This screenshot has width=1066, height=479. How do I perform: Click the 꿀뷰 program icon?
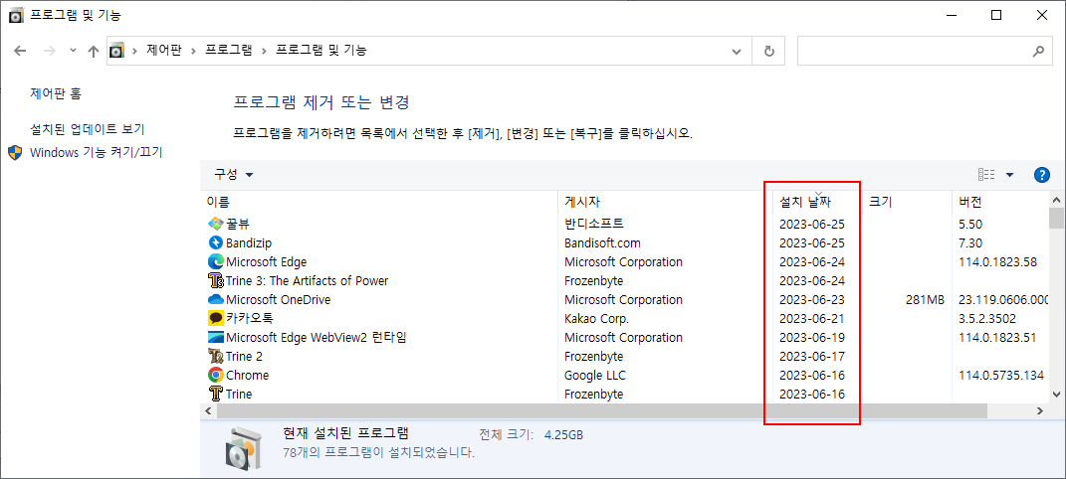click(216, 224)
